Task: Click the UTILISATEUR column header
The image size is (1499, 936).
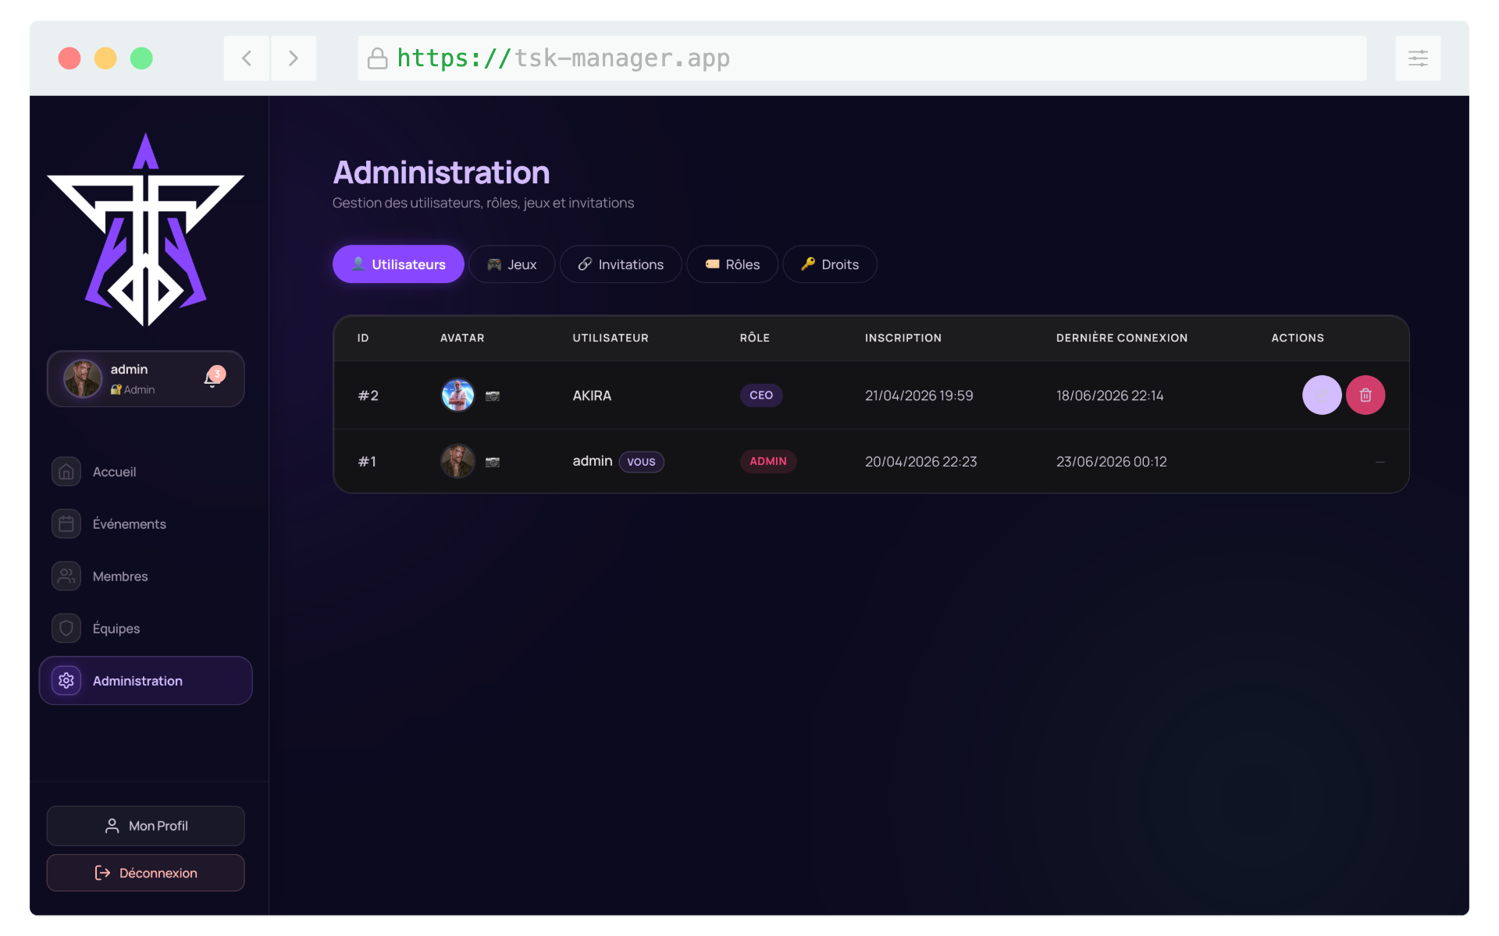Action: point(611,338)
